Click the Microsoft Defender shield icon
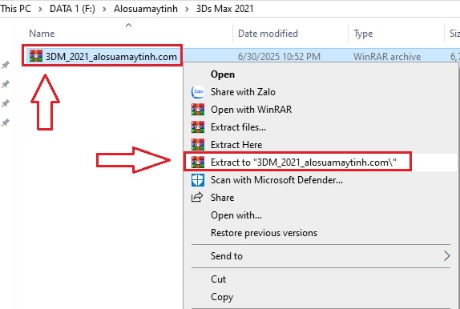 click(x=198, y=180)
